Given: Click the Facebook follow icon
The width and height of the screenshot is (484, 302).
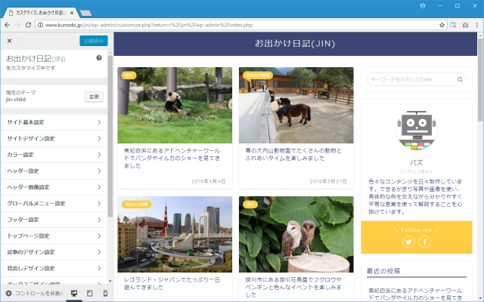Looking at the screenshot, I should tap(425, 242).
